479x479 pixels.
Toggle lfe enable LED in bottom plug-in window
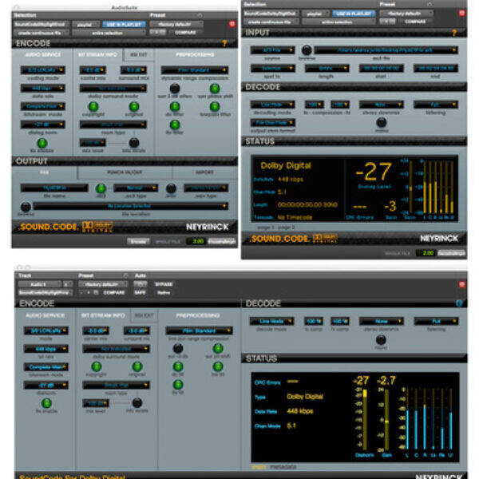click(46, 403)
